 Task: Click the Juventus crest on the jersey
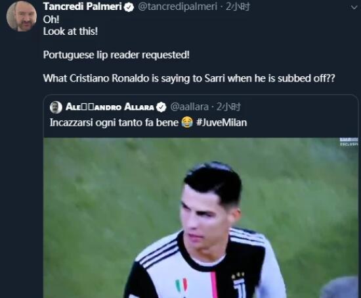coord(238,286)
